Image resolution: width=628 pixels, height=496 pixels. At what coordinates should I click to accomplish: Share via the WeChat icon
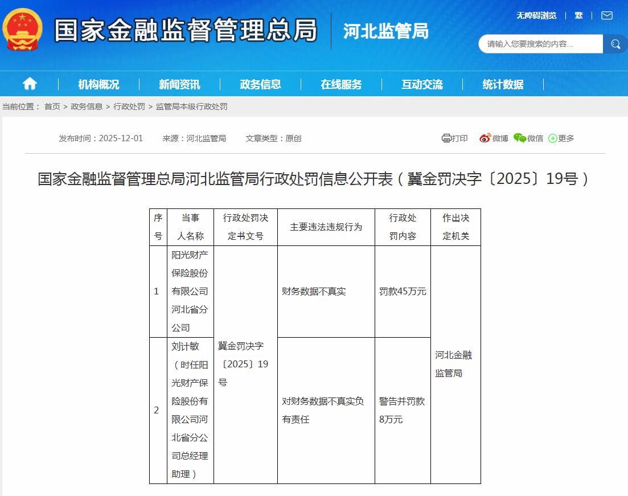520,138
